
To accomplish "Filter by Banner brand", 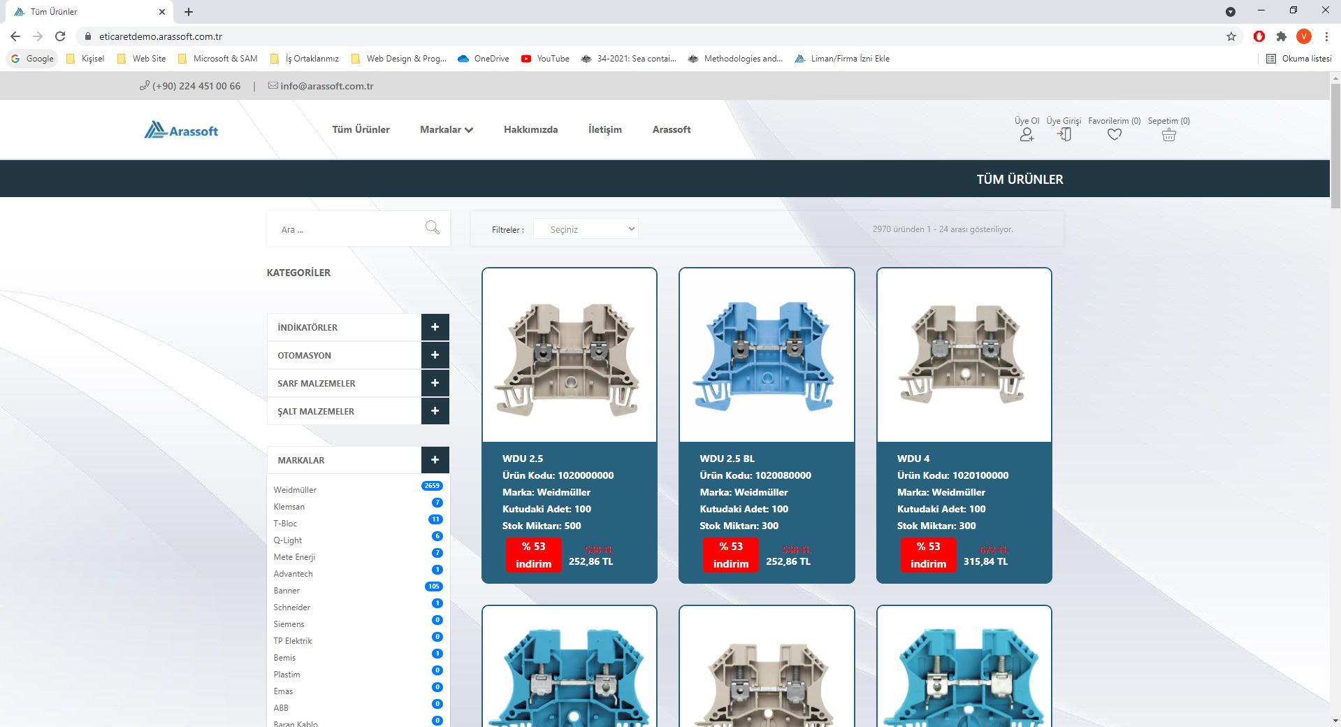I will (287, 591).
